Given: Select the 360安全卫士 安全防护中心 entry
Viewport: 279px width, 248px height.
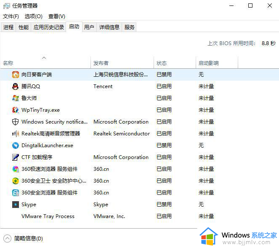Looking at the screenshot, I should point(54,181).
